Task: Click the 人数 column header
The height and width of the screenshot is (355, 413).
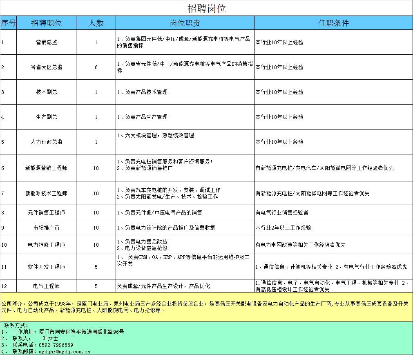Action: click(96, 23)
